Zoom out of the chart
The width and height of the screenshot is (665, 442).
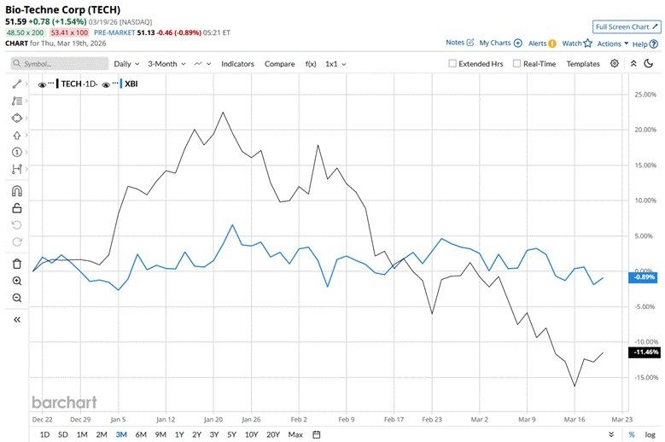pyautogui.click(x=16, y=298)
